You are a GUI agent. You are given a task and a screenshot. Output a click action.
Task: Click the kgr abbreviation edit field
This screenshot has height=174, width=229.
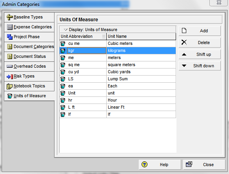click(x=87, y=50)
